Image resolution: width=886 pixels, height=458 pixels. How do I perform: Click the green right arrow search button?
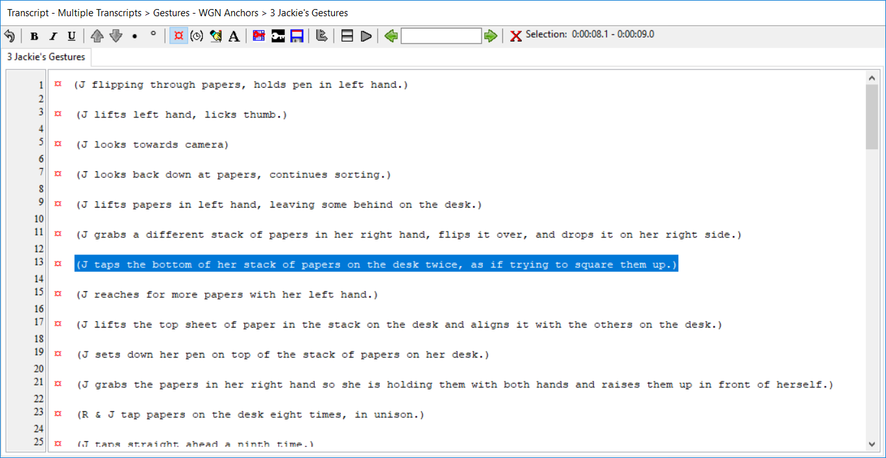point(491,36)
